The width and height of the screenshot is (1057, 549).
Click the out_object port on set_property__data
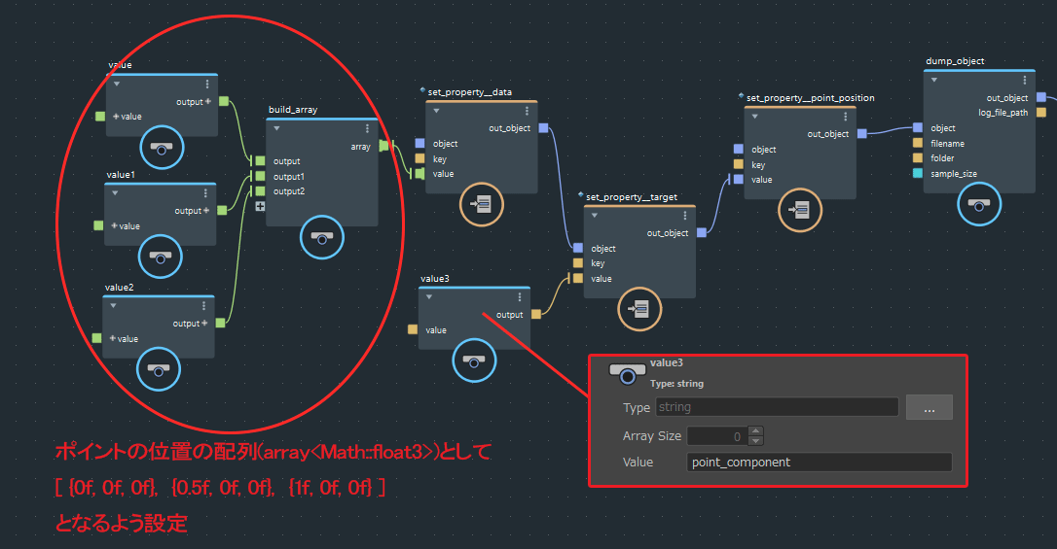543,127
